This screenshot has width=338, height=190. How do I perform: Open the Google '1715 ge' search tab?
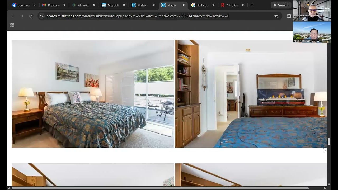pos(203,5)
